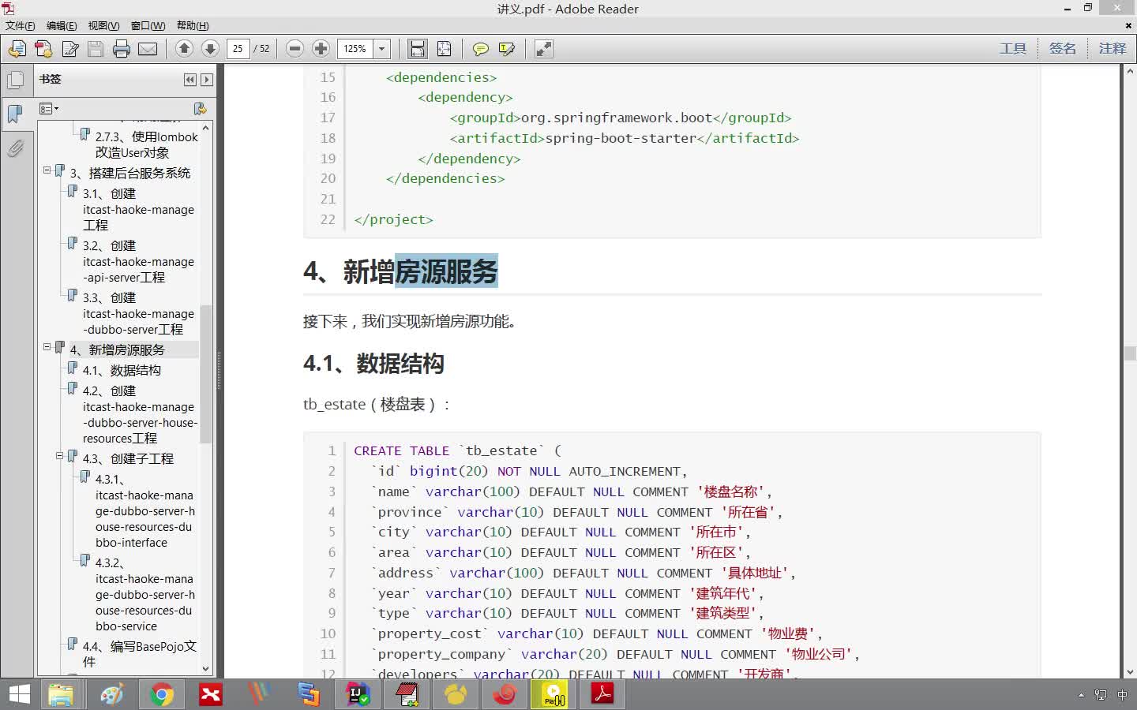Click the email envelope icon
This screenshot has height=710, width=1137.
click(148, 49)
